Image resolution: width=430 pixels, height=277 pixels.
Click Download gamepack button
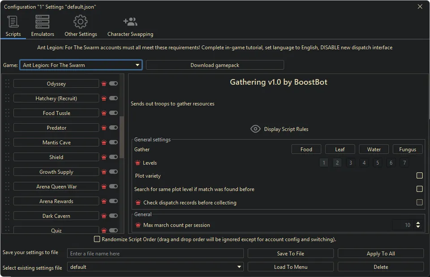point(215,65)
